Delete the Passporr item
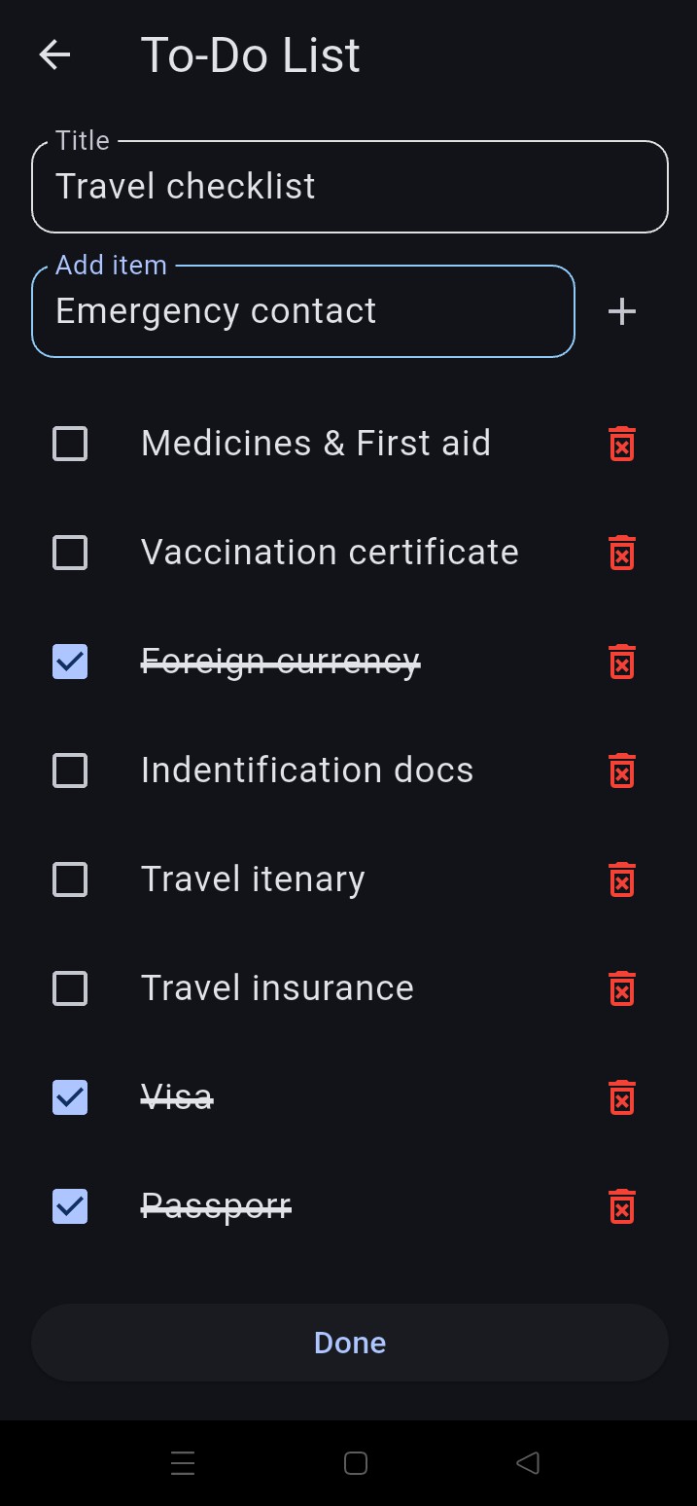The image size is (697, 1506). tap(622, 1207)
